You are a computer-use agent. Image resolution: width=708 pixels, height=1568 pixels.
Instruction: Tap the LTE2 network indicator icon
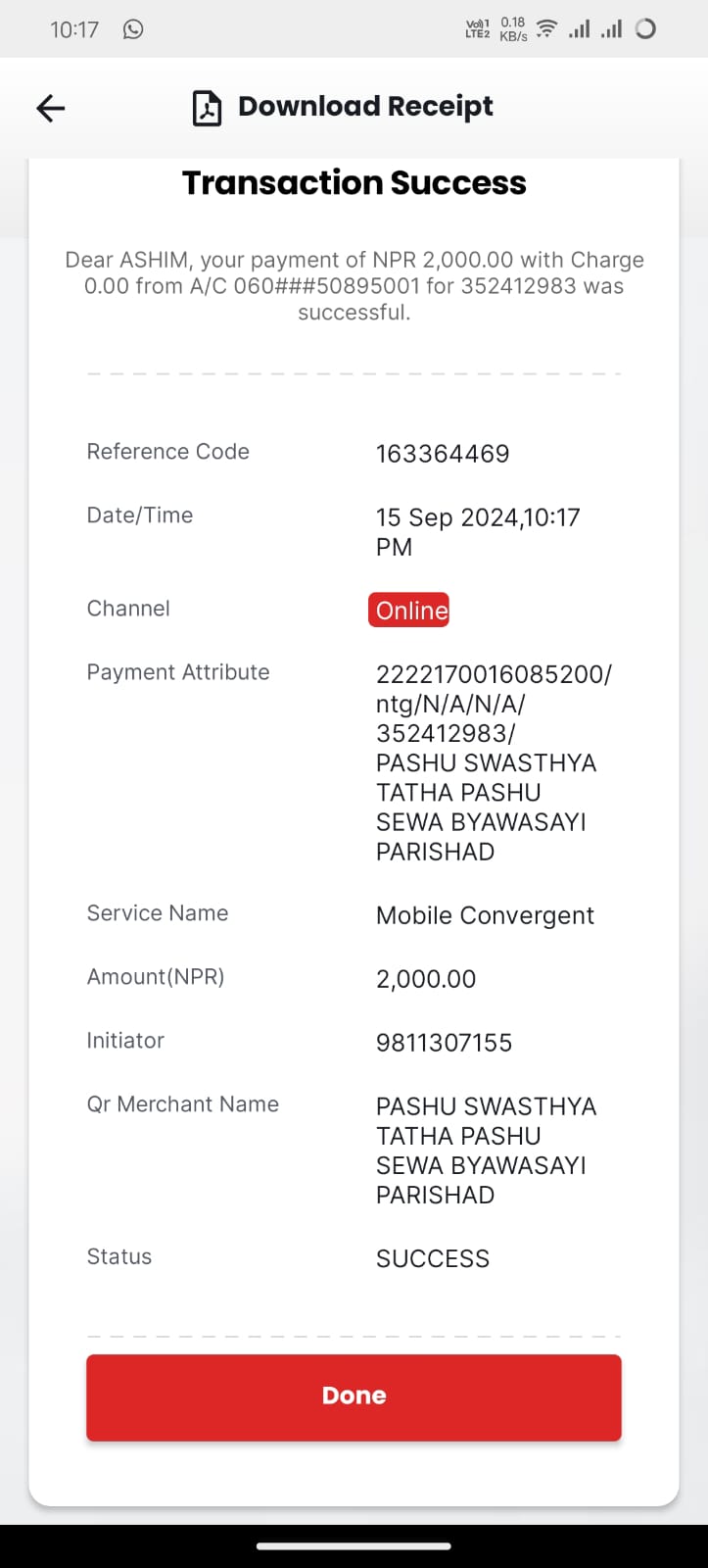(x=477, y=28)
